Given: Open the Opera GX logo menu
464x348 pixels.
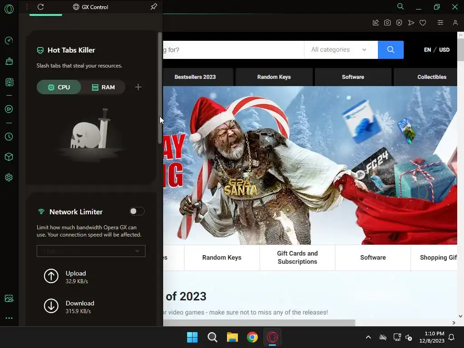Looking at the screenshot, I should [9, 9].
